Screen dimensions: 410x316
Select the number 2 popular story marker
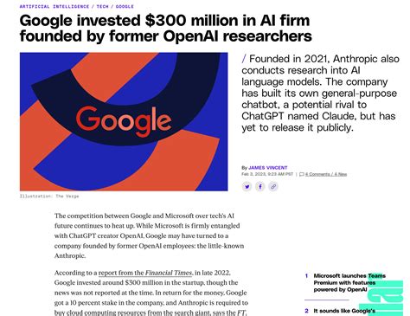pos(306,311)
